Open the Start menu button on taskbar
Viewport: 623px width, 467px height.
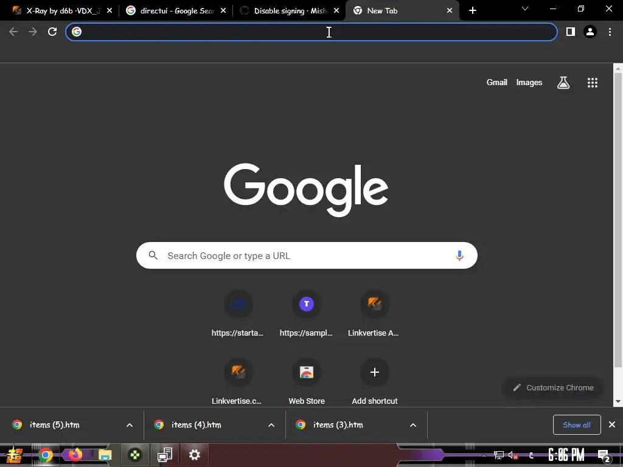(15, 455)
